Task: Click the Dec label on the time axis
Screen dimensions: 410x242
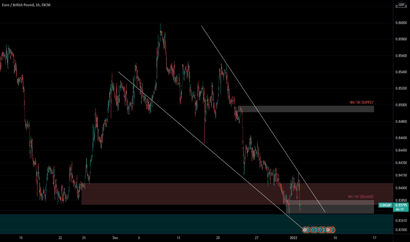Action: pos(115,238)
